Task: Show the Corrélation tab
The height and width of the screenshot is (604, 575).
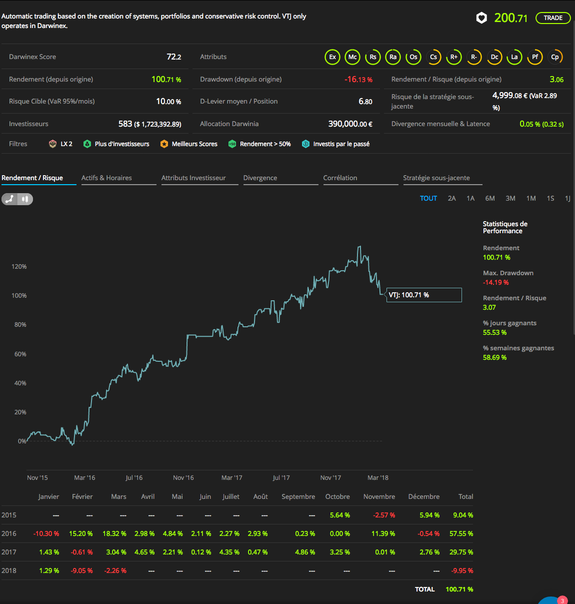Action: [x=361, y=178]
